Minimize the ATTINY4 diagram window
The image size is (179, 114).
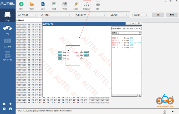pyautogui.click(x=128, y=23)
